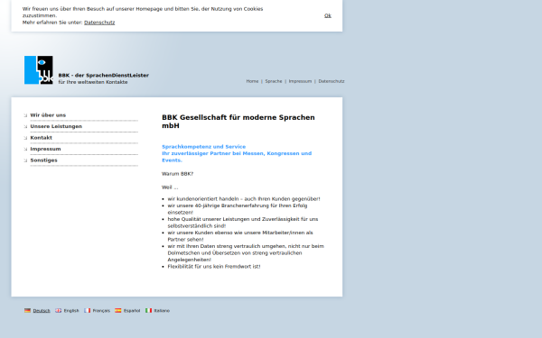
Task: Click cookie notice text Wir freuen uns
Action: pyautogui.click(x=143, y=12)
